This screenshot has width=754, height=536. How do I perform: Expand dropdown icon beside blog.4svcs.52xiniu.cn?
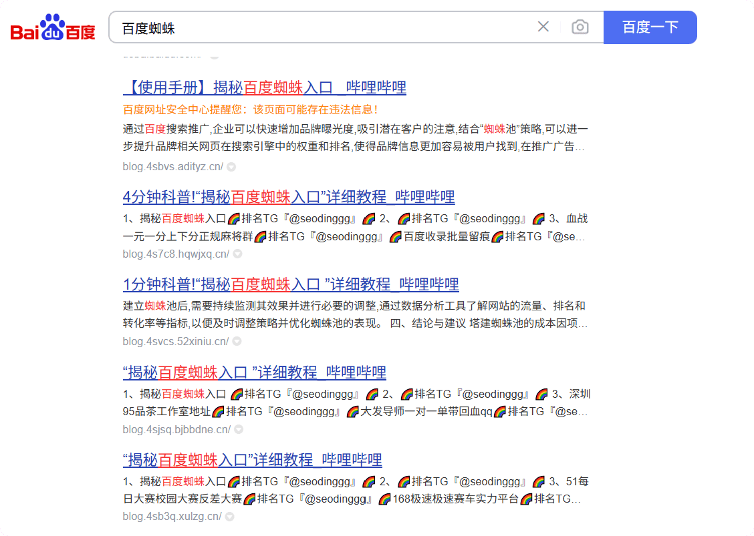point(237,342)
